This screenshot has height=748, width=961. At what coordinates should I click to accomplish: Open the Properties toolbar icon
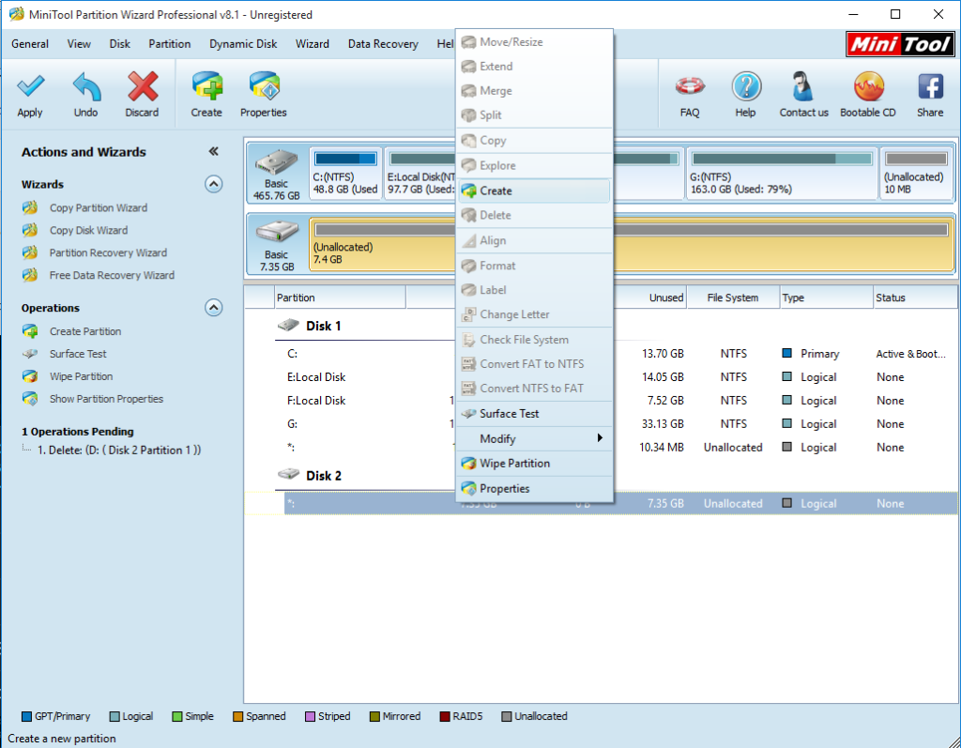(264, 85)
